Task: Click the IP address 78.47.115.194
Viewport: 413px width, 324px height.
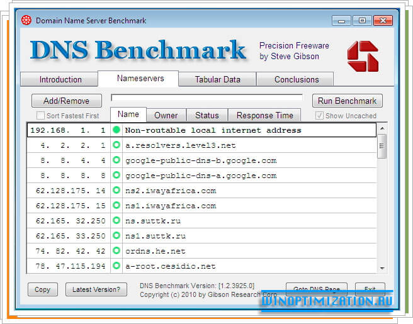Action: pos(71,266)
